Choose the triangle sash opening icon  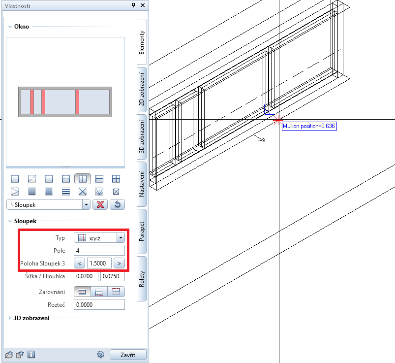pyautogui.click(x=15, y=192)
